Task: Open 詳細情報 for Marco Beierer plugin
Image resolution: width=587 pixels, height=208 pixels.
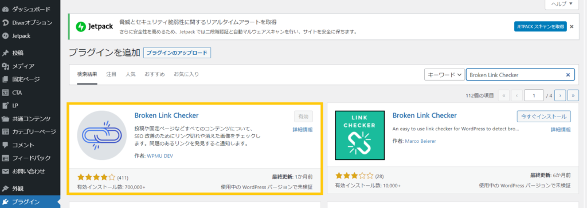Action: click(561, 130)
